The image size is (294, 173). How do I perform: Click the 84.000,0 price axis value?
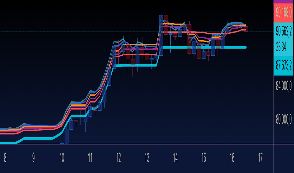[x=284, y=86]
